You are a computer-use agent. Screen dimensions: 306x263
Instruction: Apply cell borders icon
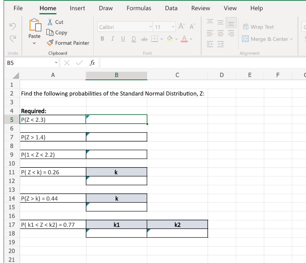pos(154,39)
